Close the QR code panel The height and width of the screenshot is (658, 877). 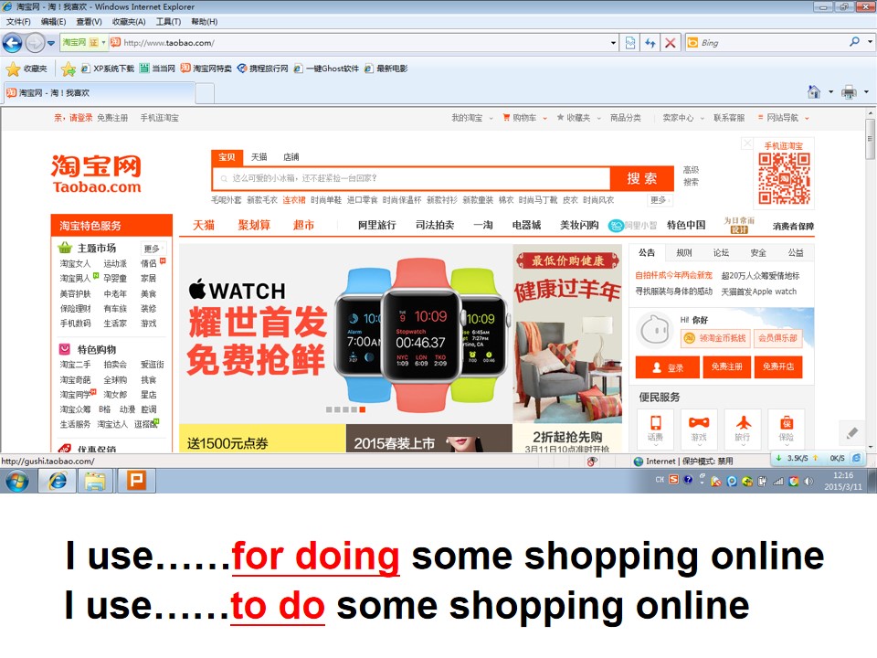point(746,143)
